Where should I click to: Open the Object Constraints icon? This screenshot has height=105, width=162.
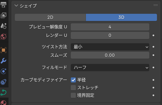pyautogui.click(x=3, y=82)
